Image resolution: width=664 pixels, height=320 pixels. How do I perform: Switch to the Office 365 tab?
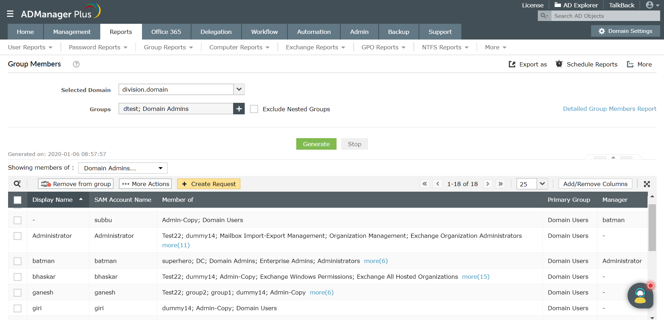pos(166,31)
